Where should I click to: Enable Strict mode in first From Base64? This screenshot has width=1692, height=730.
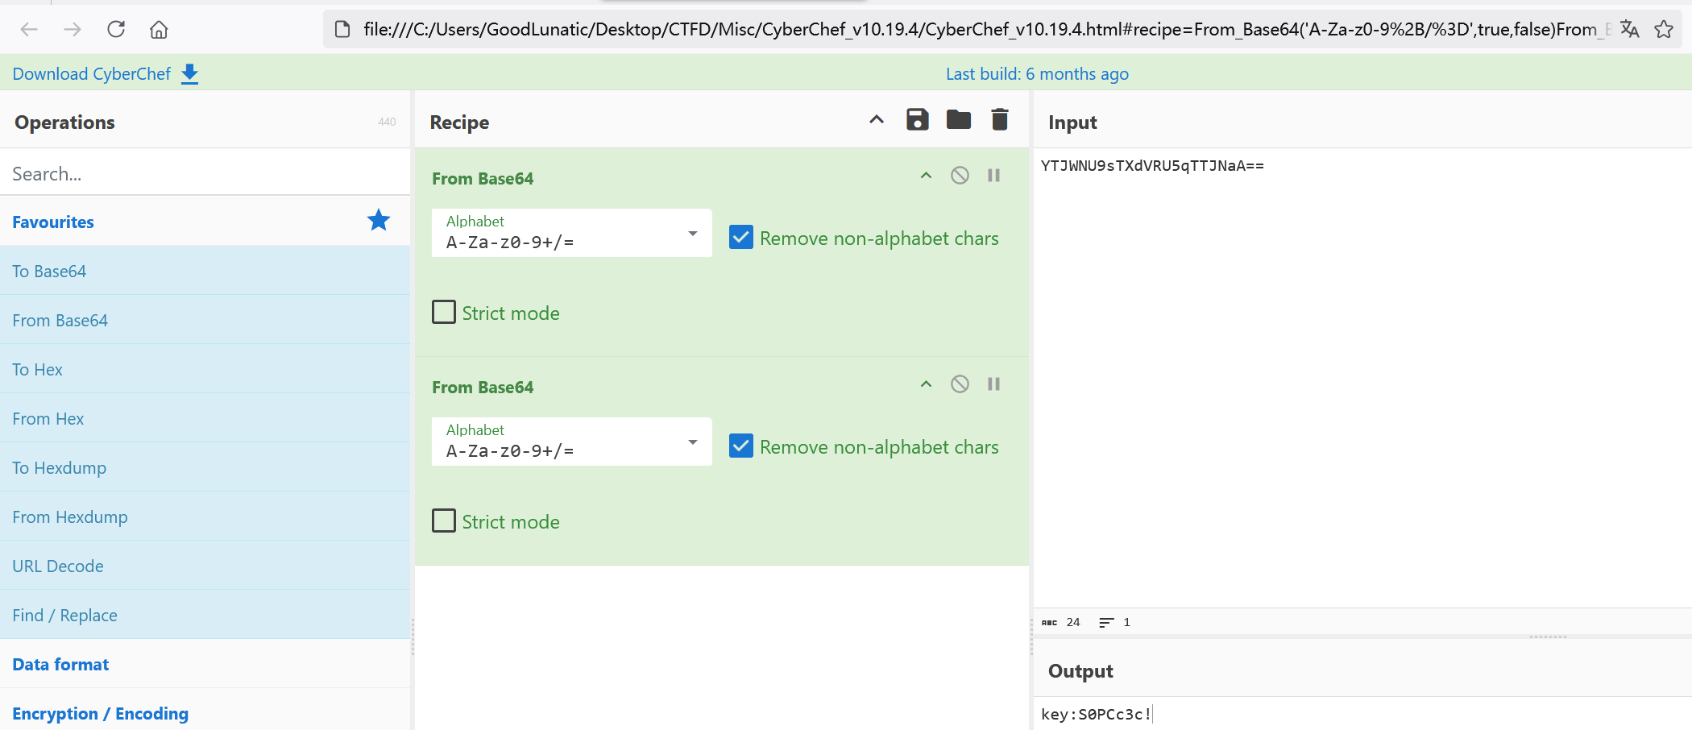tap(444, 312)
